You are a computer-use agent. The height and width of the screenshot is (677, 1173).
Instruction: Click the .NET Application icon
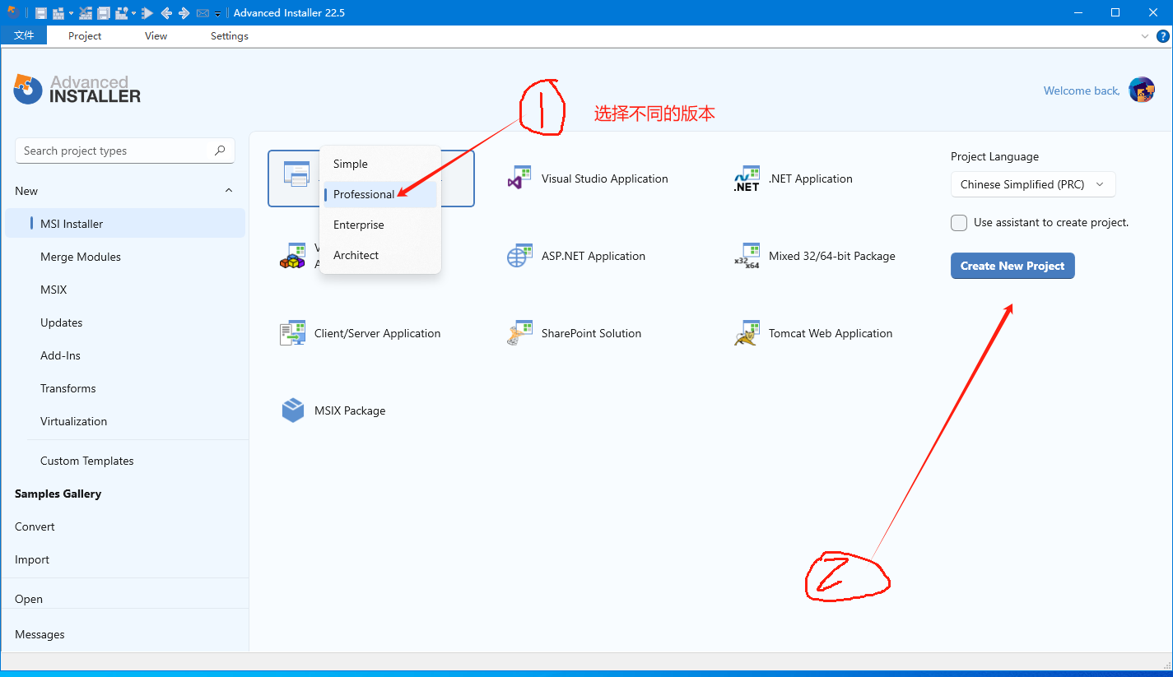pyautogui.click(x=747, y=178)
